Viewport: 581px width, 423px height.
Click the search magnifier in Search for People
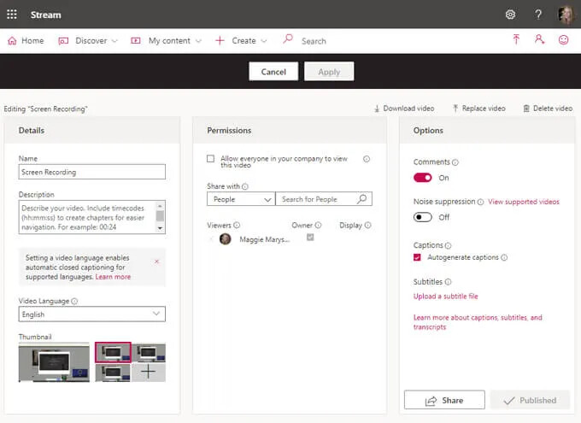pos(362,199)
